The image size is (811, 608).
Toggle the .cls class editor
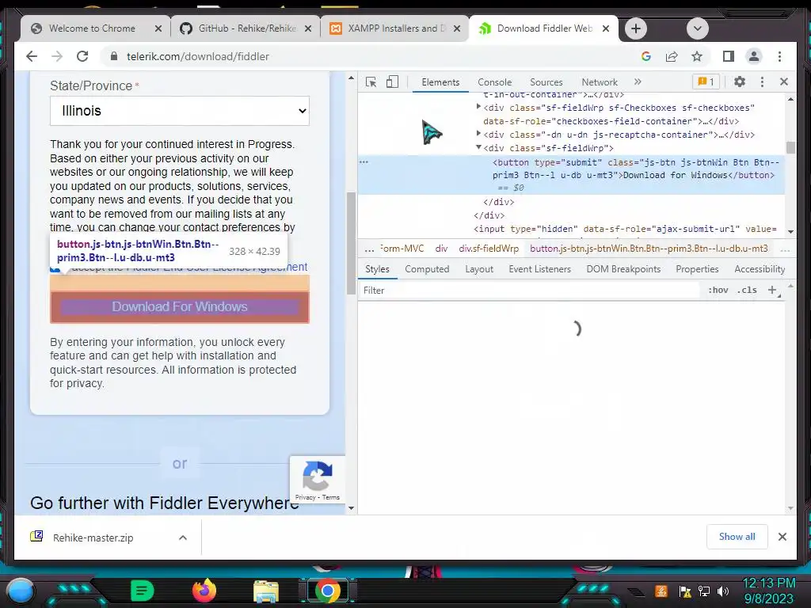coord(747,290)
